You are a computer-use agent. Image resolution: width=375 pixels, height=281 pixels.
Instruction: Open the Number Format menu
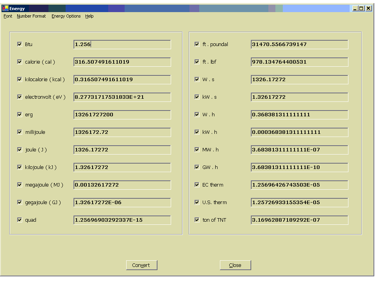[31, 16]
